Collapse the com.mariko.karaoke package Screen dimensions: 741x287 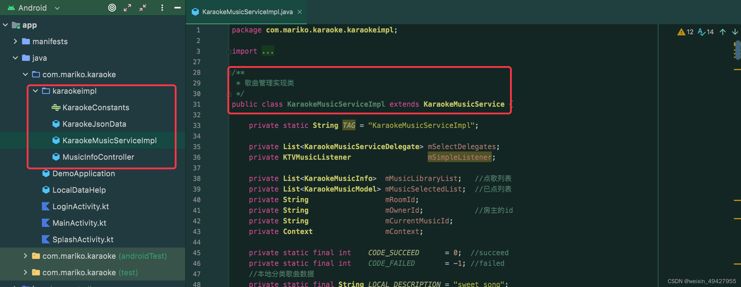(x=25, y=75)
